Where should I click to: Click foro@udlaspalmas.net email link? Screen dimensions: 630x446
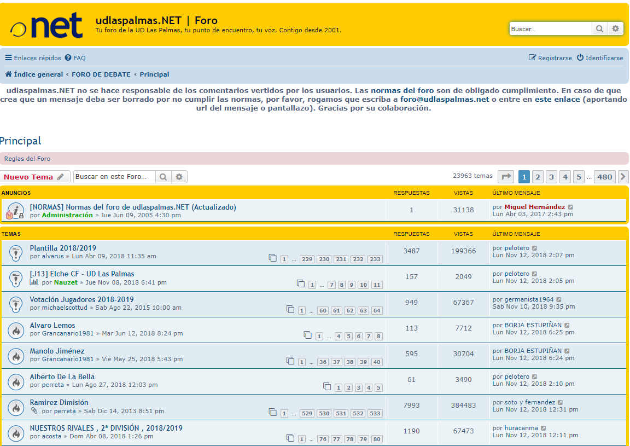[x=445, y=100]
